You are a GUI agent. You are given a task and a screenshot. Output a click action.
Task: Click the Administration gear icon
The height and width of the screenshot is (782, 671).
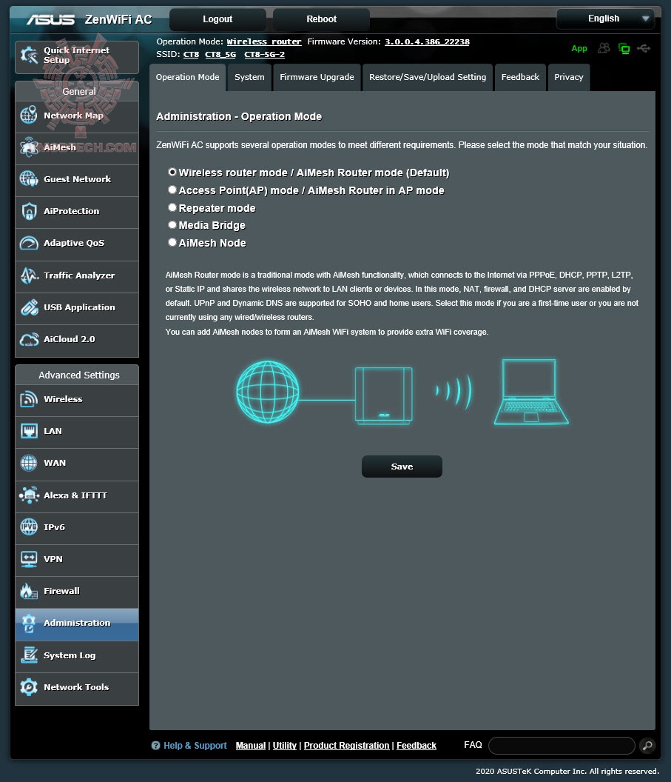point(29,623)
